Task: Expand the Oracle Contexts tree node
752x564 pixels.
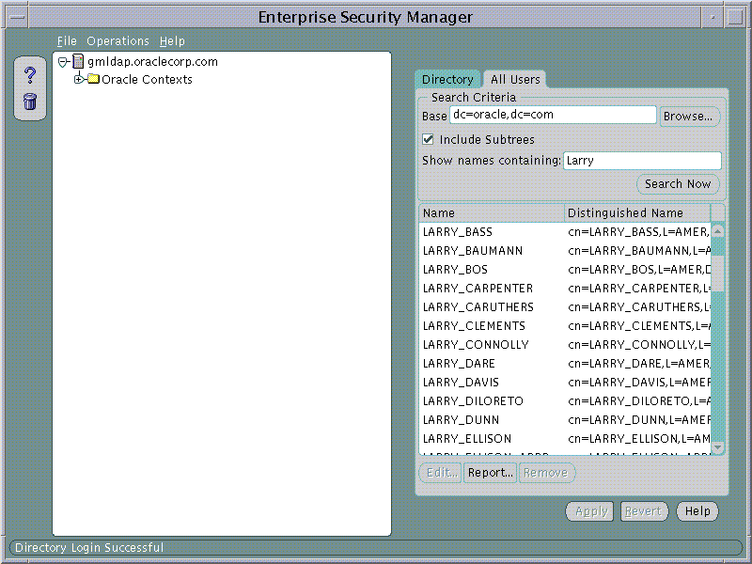Action: pos(79,79)
